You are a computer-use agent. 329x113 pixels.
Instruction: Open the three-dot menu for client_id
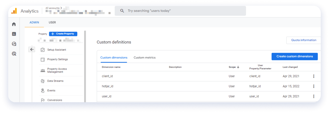click(x=314, y=76)
